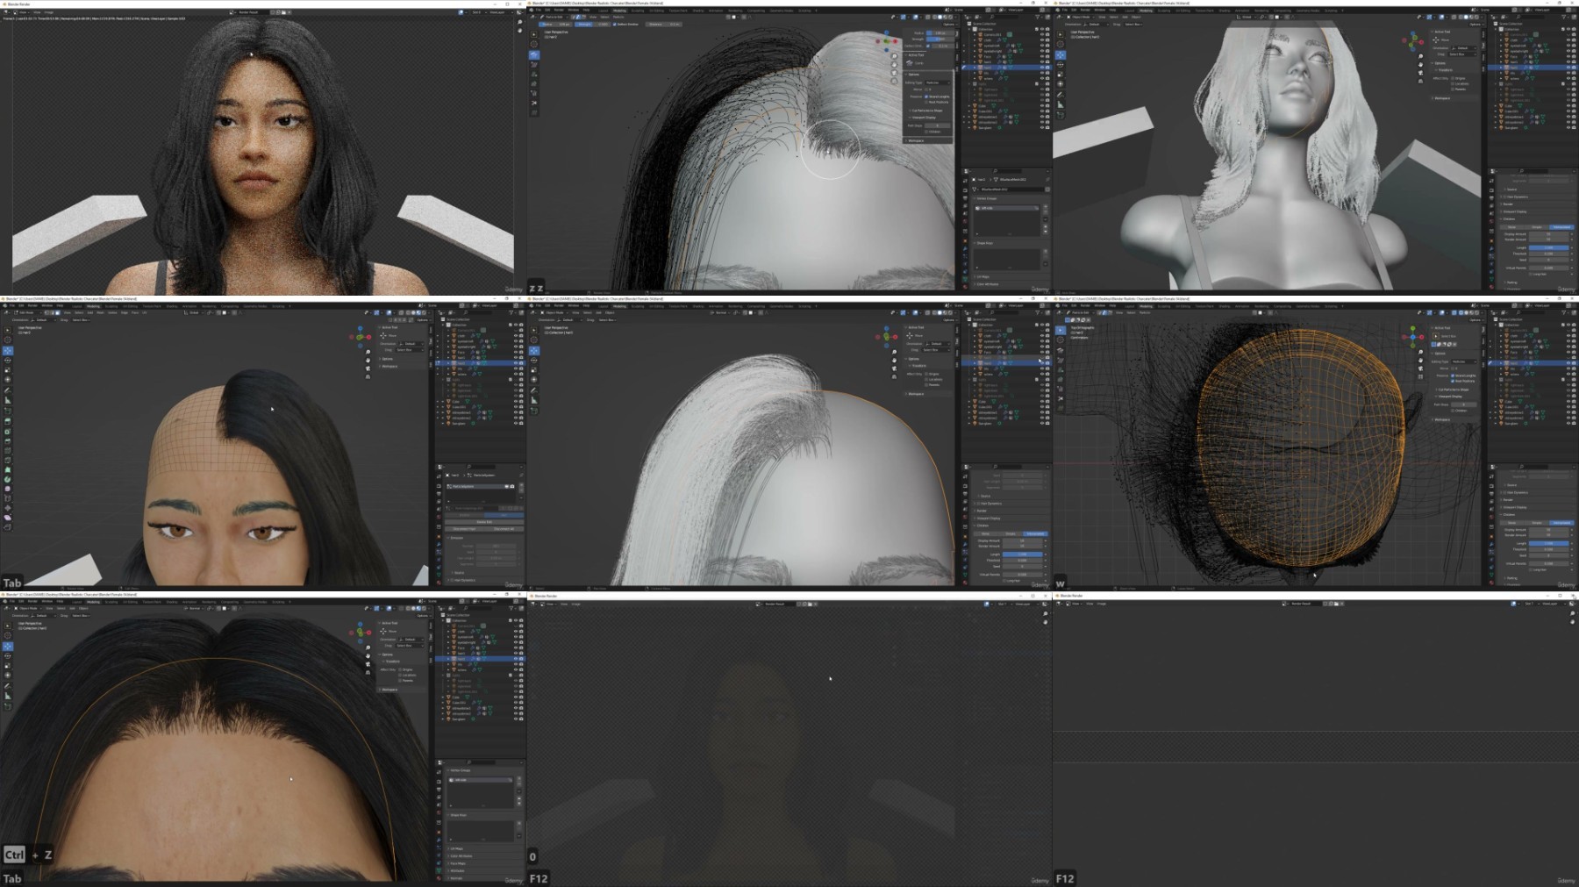Toggle Mirror X checkbox in the brush-circle window

tap(928, 89)
